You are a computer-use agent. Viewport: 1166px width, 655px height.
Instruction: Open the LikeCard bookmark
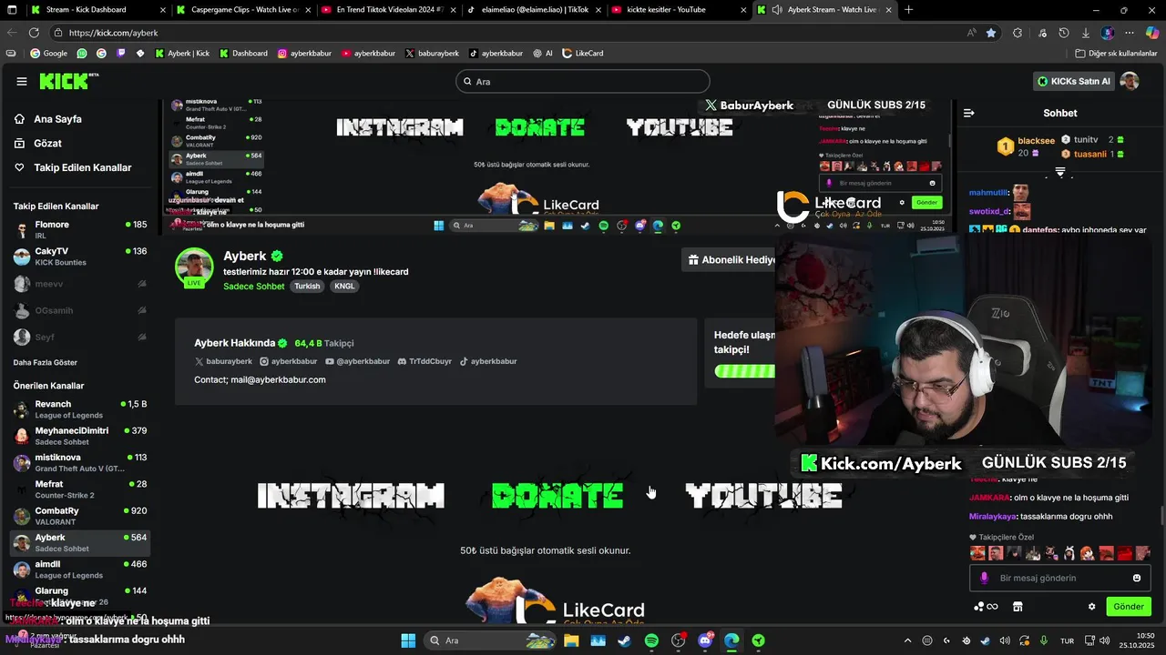(583, 54)
